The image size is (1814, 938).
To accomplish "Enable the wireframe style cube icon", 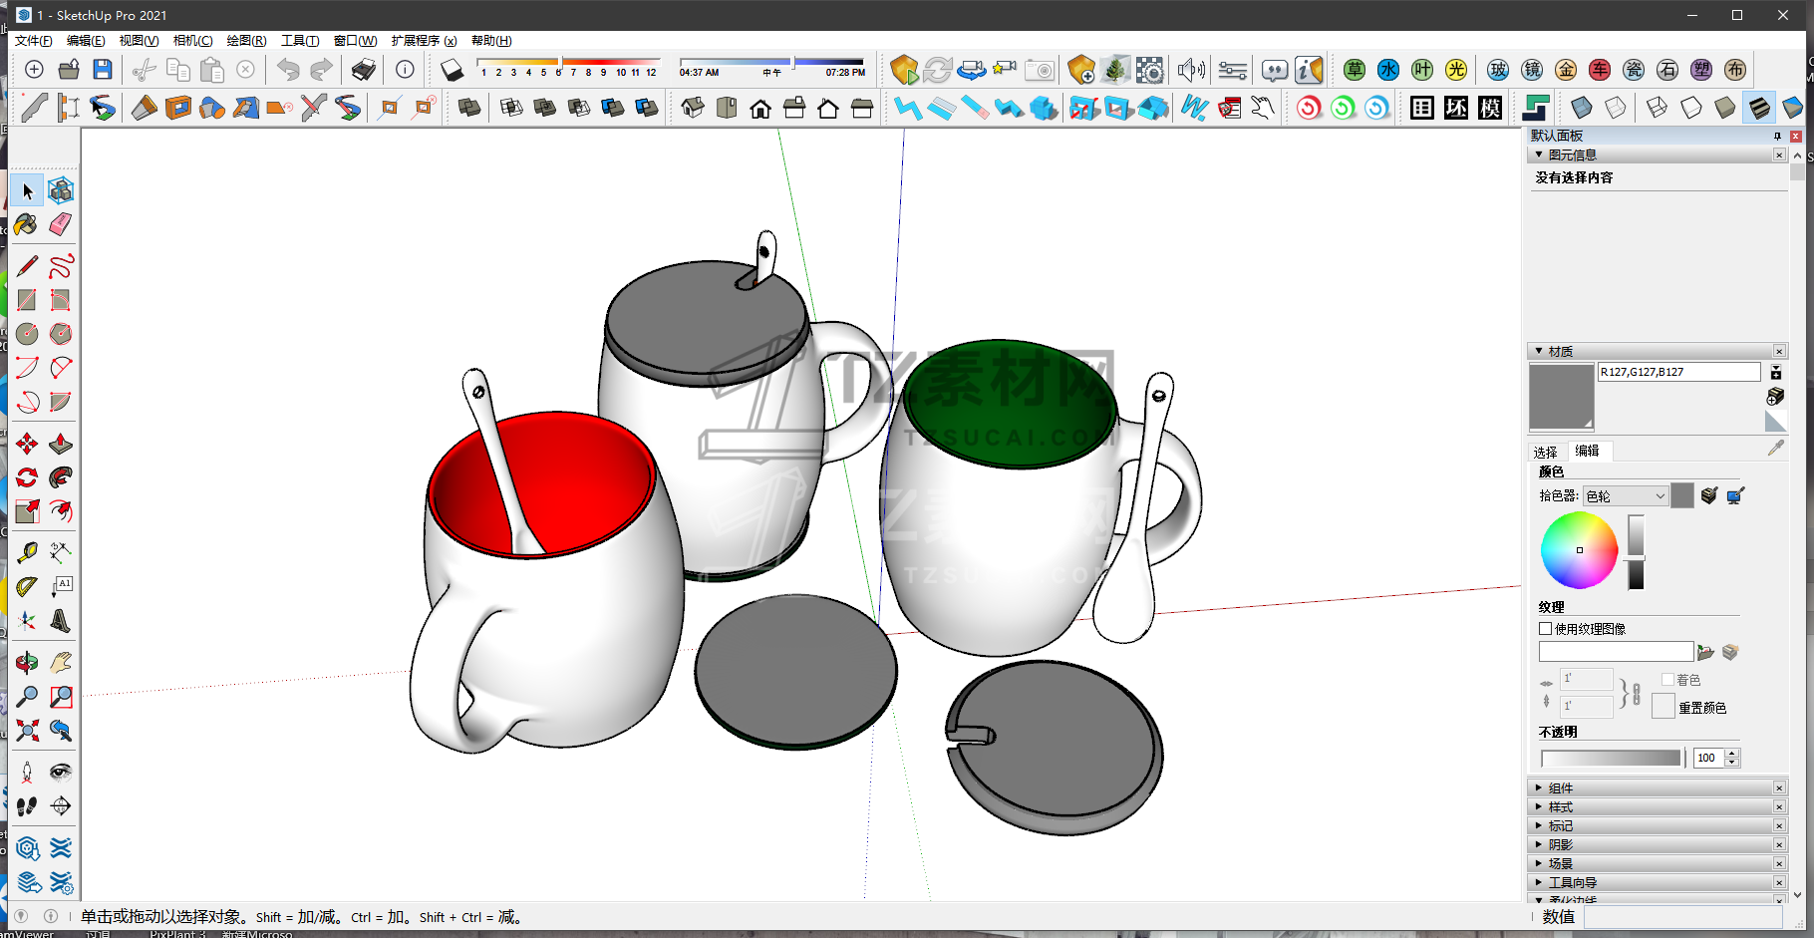I will coord(1658,108).
